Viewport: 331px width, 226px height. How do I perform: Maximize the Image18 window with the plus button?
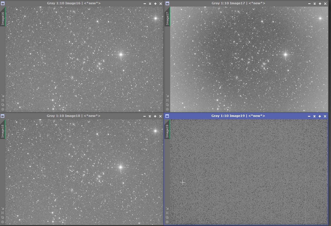(x=155, y=116)
